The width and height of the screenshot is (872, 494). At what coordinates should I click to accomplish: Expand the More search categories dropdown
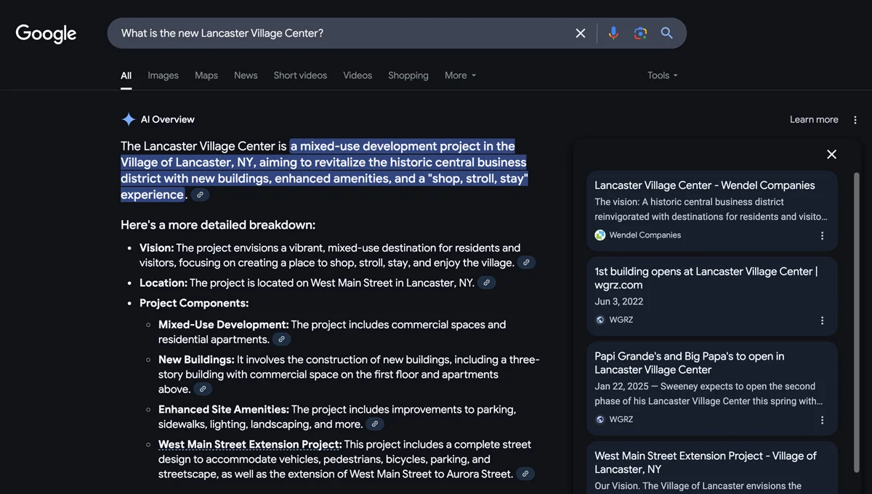[460, 76]
